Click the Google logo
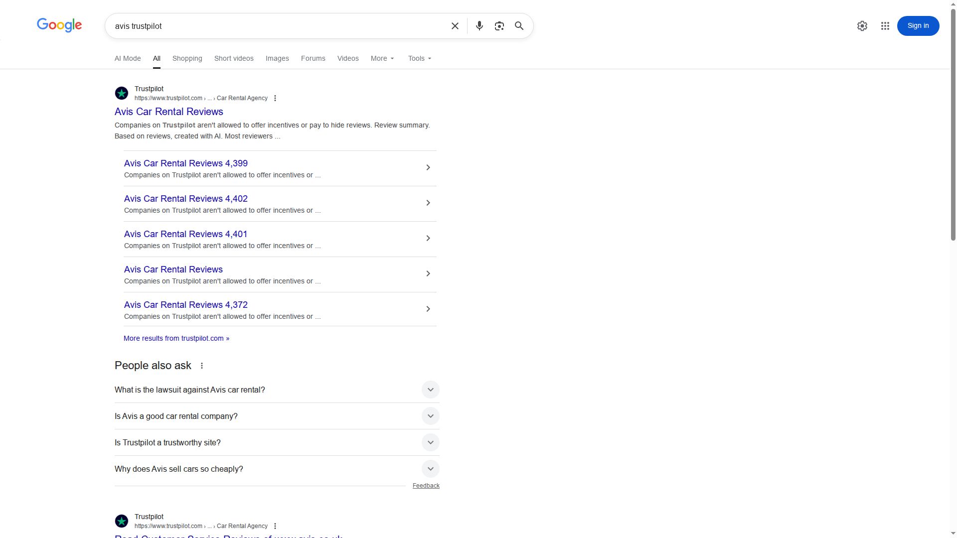 click(59, 25)
